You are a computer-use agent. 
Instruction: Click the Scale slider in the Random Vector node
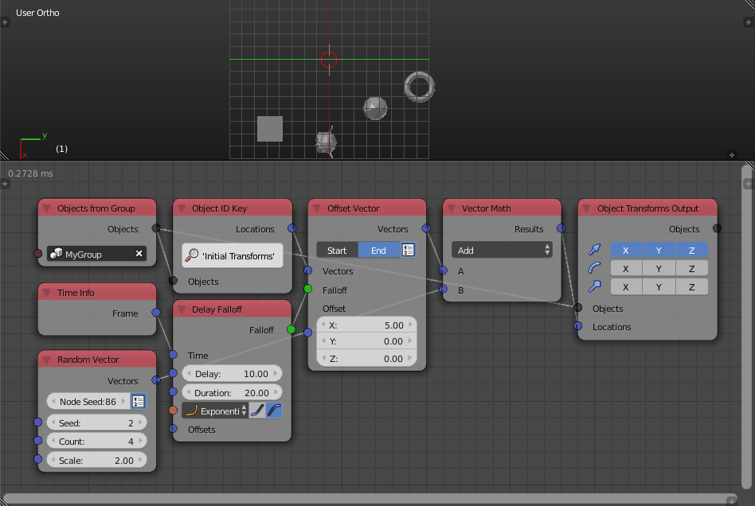tap(96, 459)
